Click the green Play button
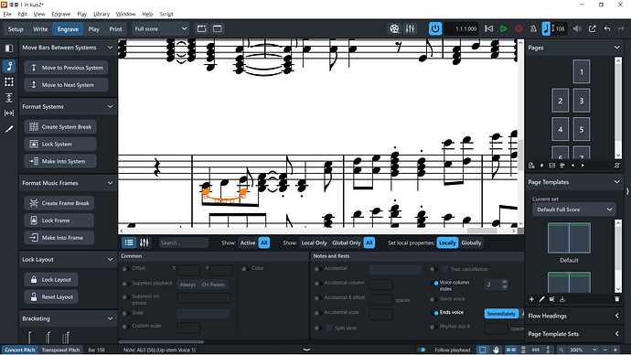This screenshot has width=631, height=355. click(x=504, y=28)
